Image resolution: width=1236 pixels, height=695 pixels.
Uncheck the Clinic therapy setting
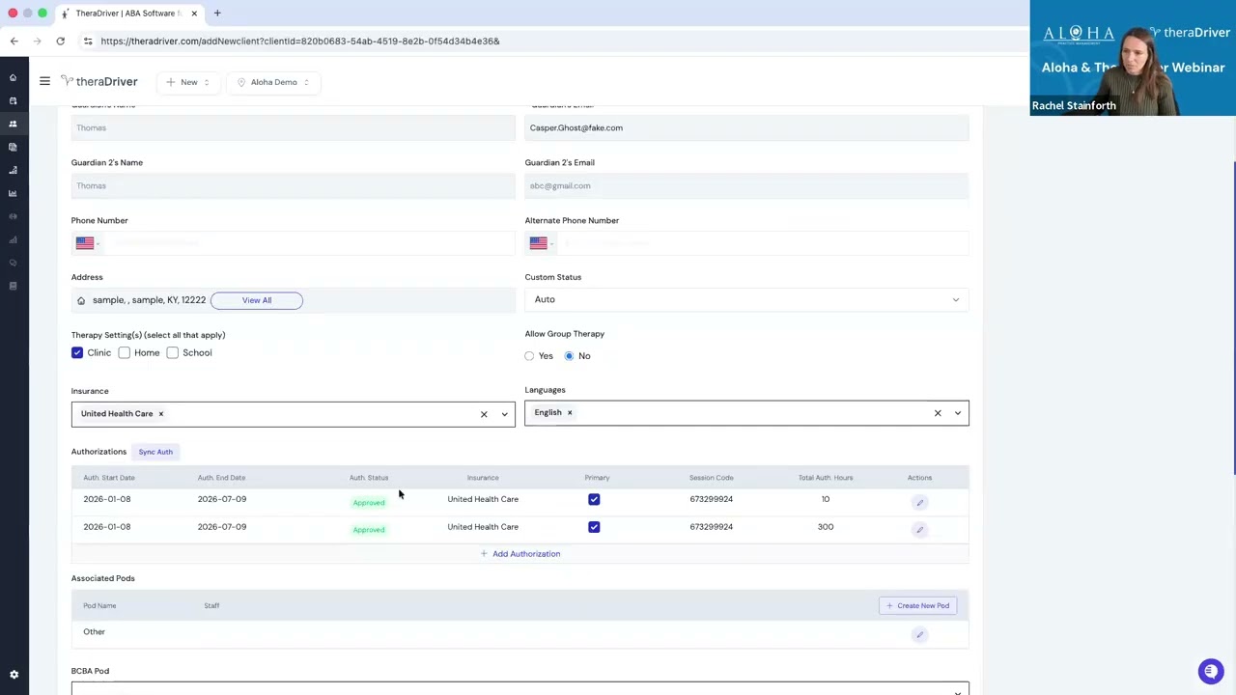(77, 353)
